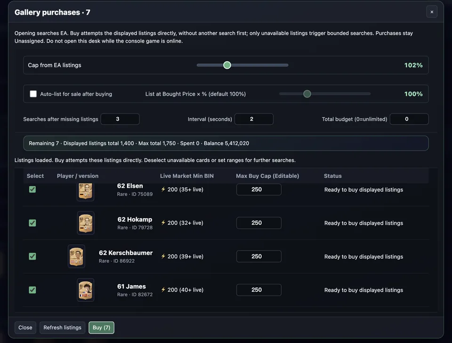This screenshot has height=343, width=452.
Task: Edit the Searches after missing listings field
Action: (120, 119)
